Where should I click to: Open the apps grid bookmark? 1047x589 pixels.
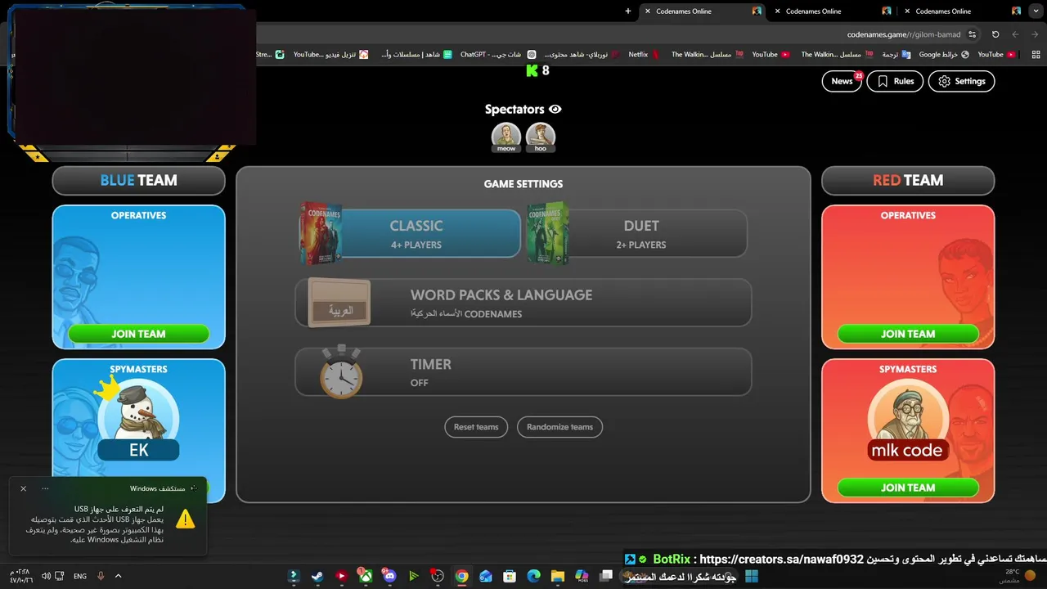click(x=1036, y=55)
